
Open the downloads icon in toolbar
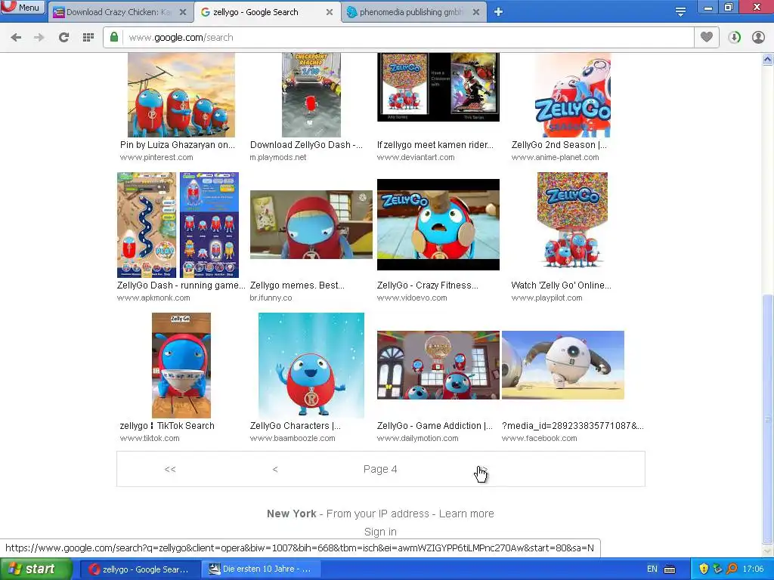click(x=735, y=38)
